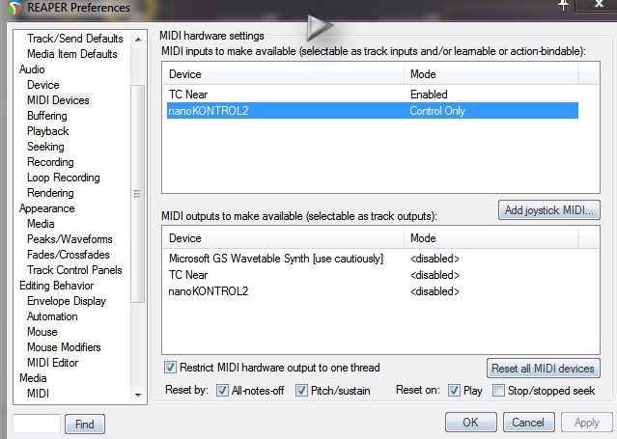617x439 pixels.
Task: Open MIDI Editor preferences page
Action: pyautogui.click(x=52, y=362)
